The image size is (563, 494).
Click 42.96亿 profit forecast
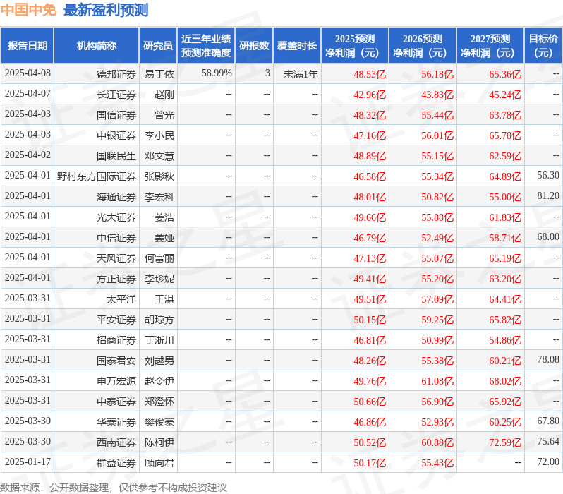point(370,95)
